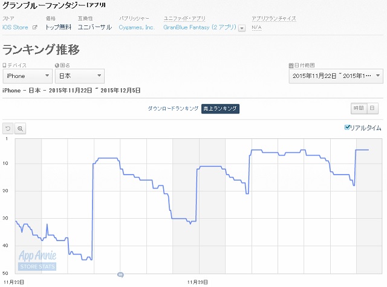387x287 pixels.
Task: Click the calendar icon beside 日付範囲
Action: coord(291,65)
